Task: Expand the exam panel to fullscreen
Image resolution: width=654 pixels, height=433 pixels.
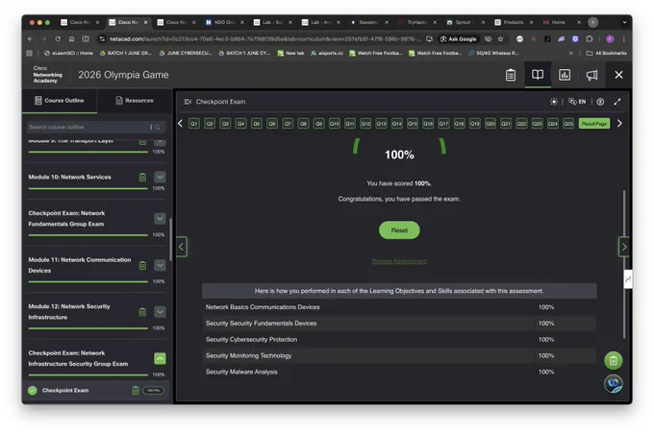Action: [617, 102]
